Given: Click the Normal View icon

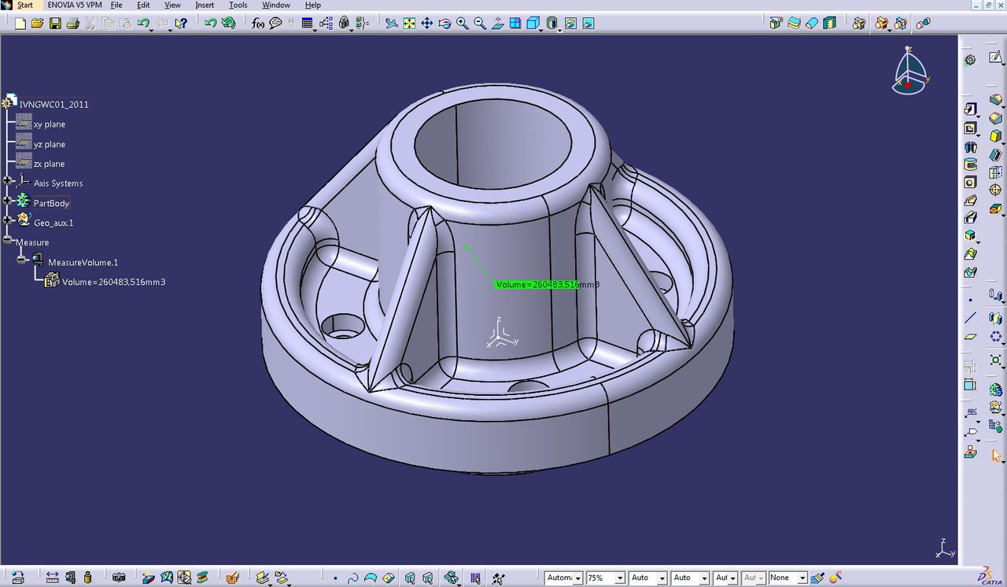Looking at the screenshot, I should 497,24.
